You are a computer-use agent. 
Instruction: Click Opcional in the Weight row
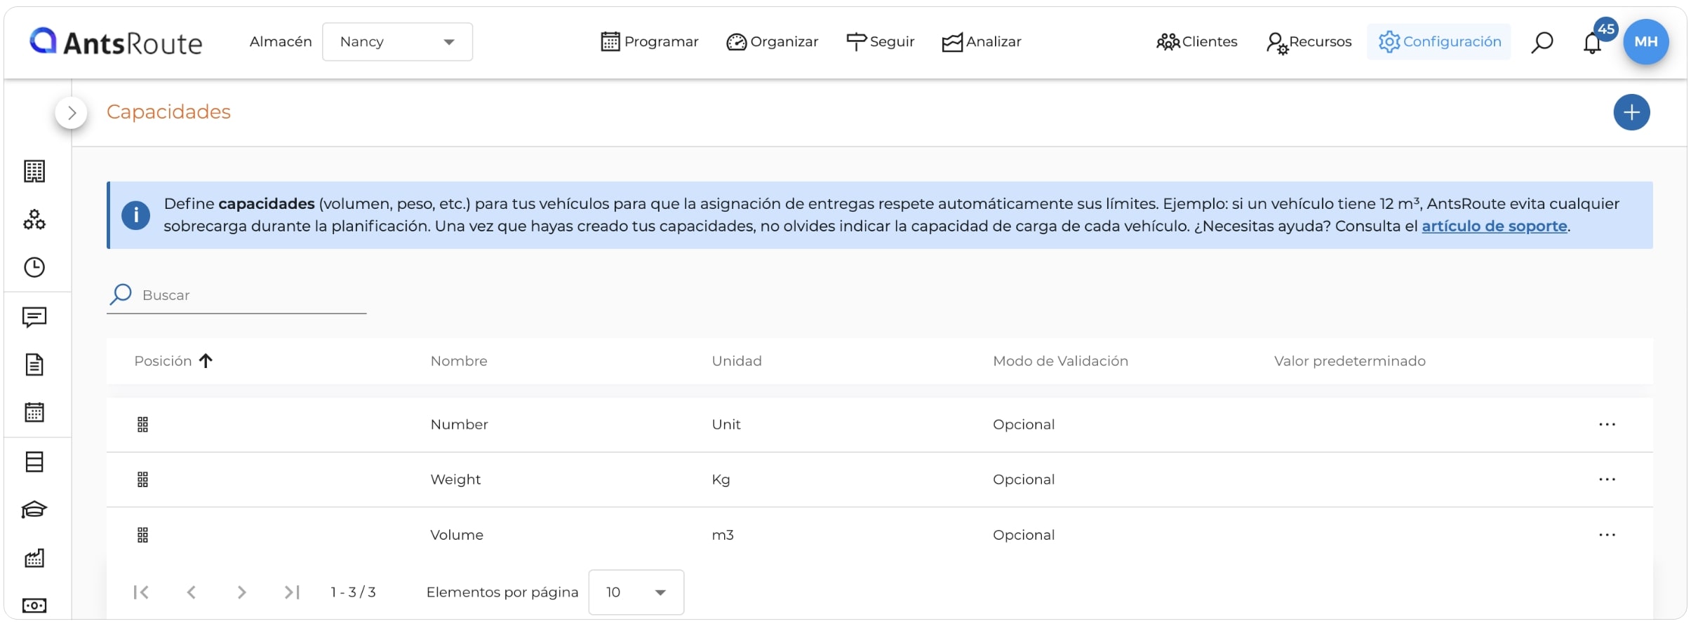coord(1024,479)
